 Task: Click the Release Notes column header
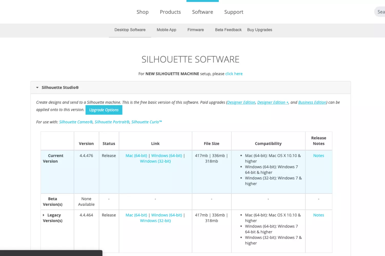(x=319, y=141)
